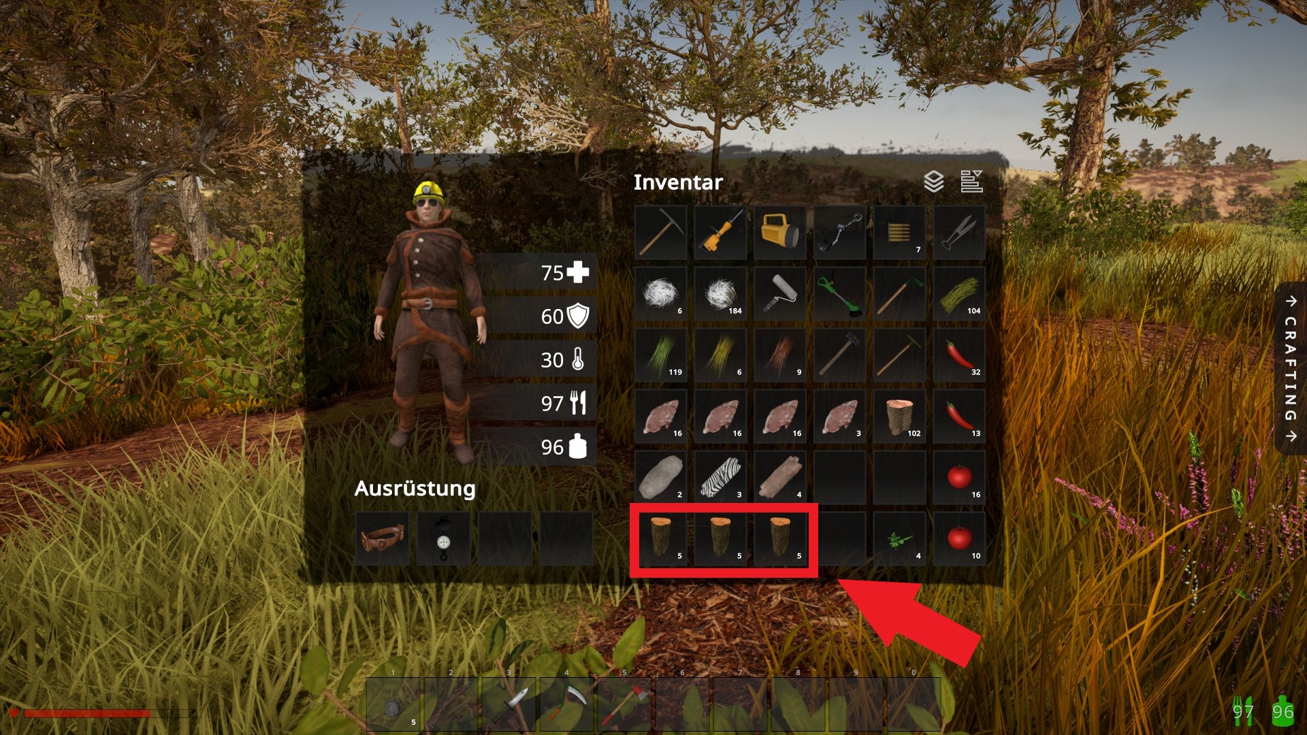Select the yellow flashlight item

(780, 233)
